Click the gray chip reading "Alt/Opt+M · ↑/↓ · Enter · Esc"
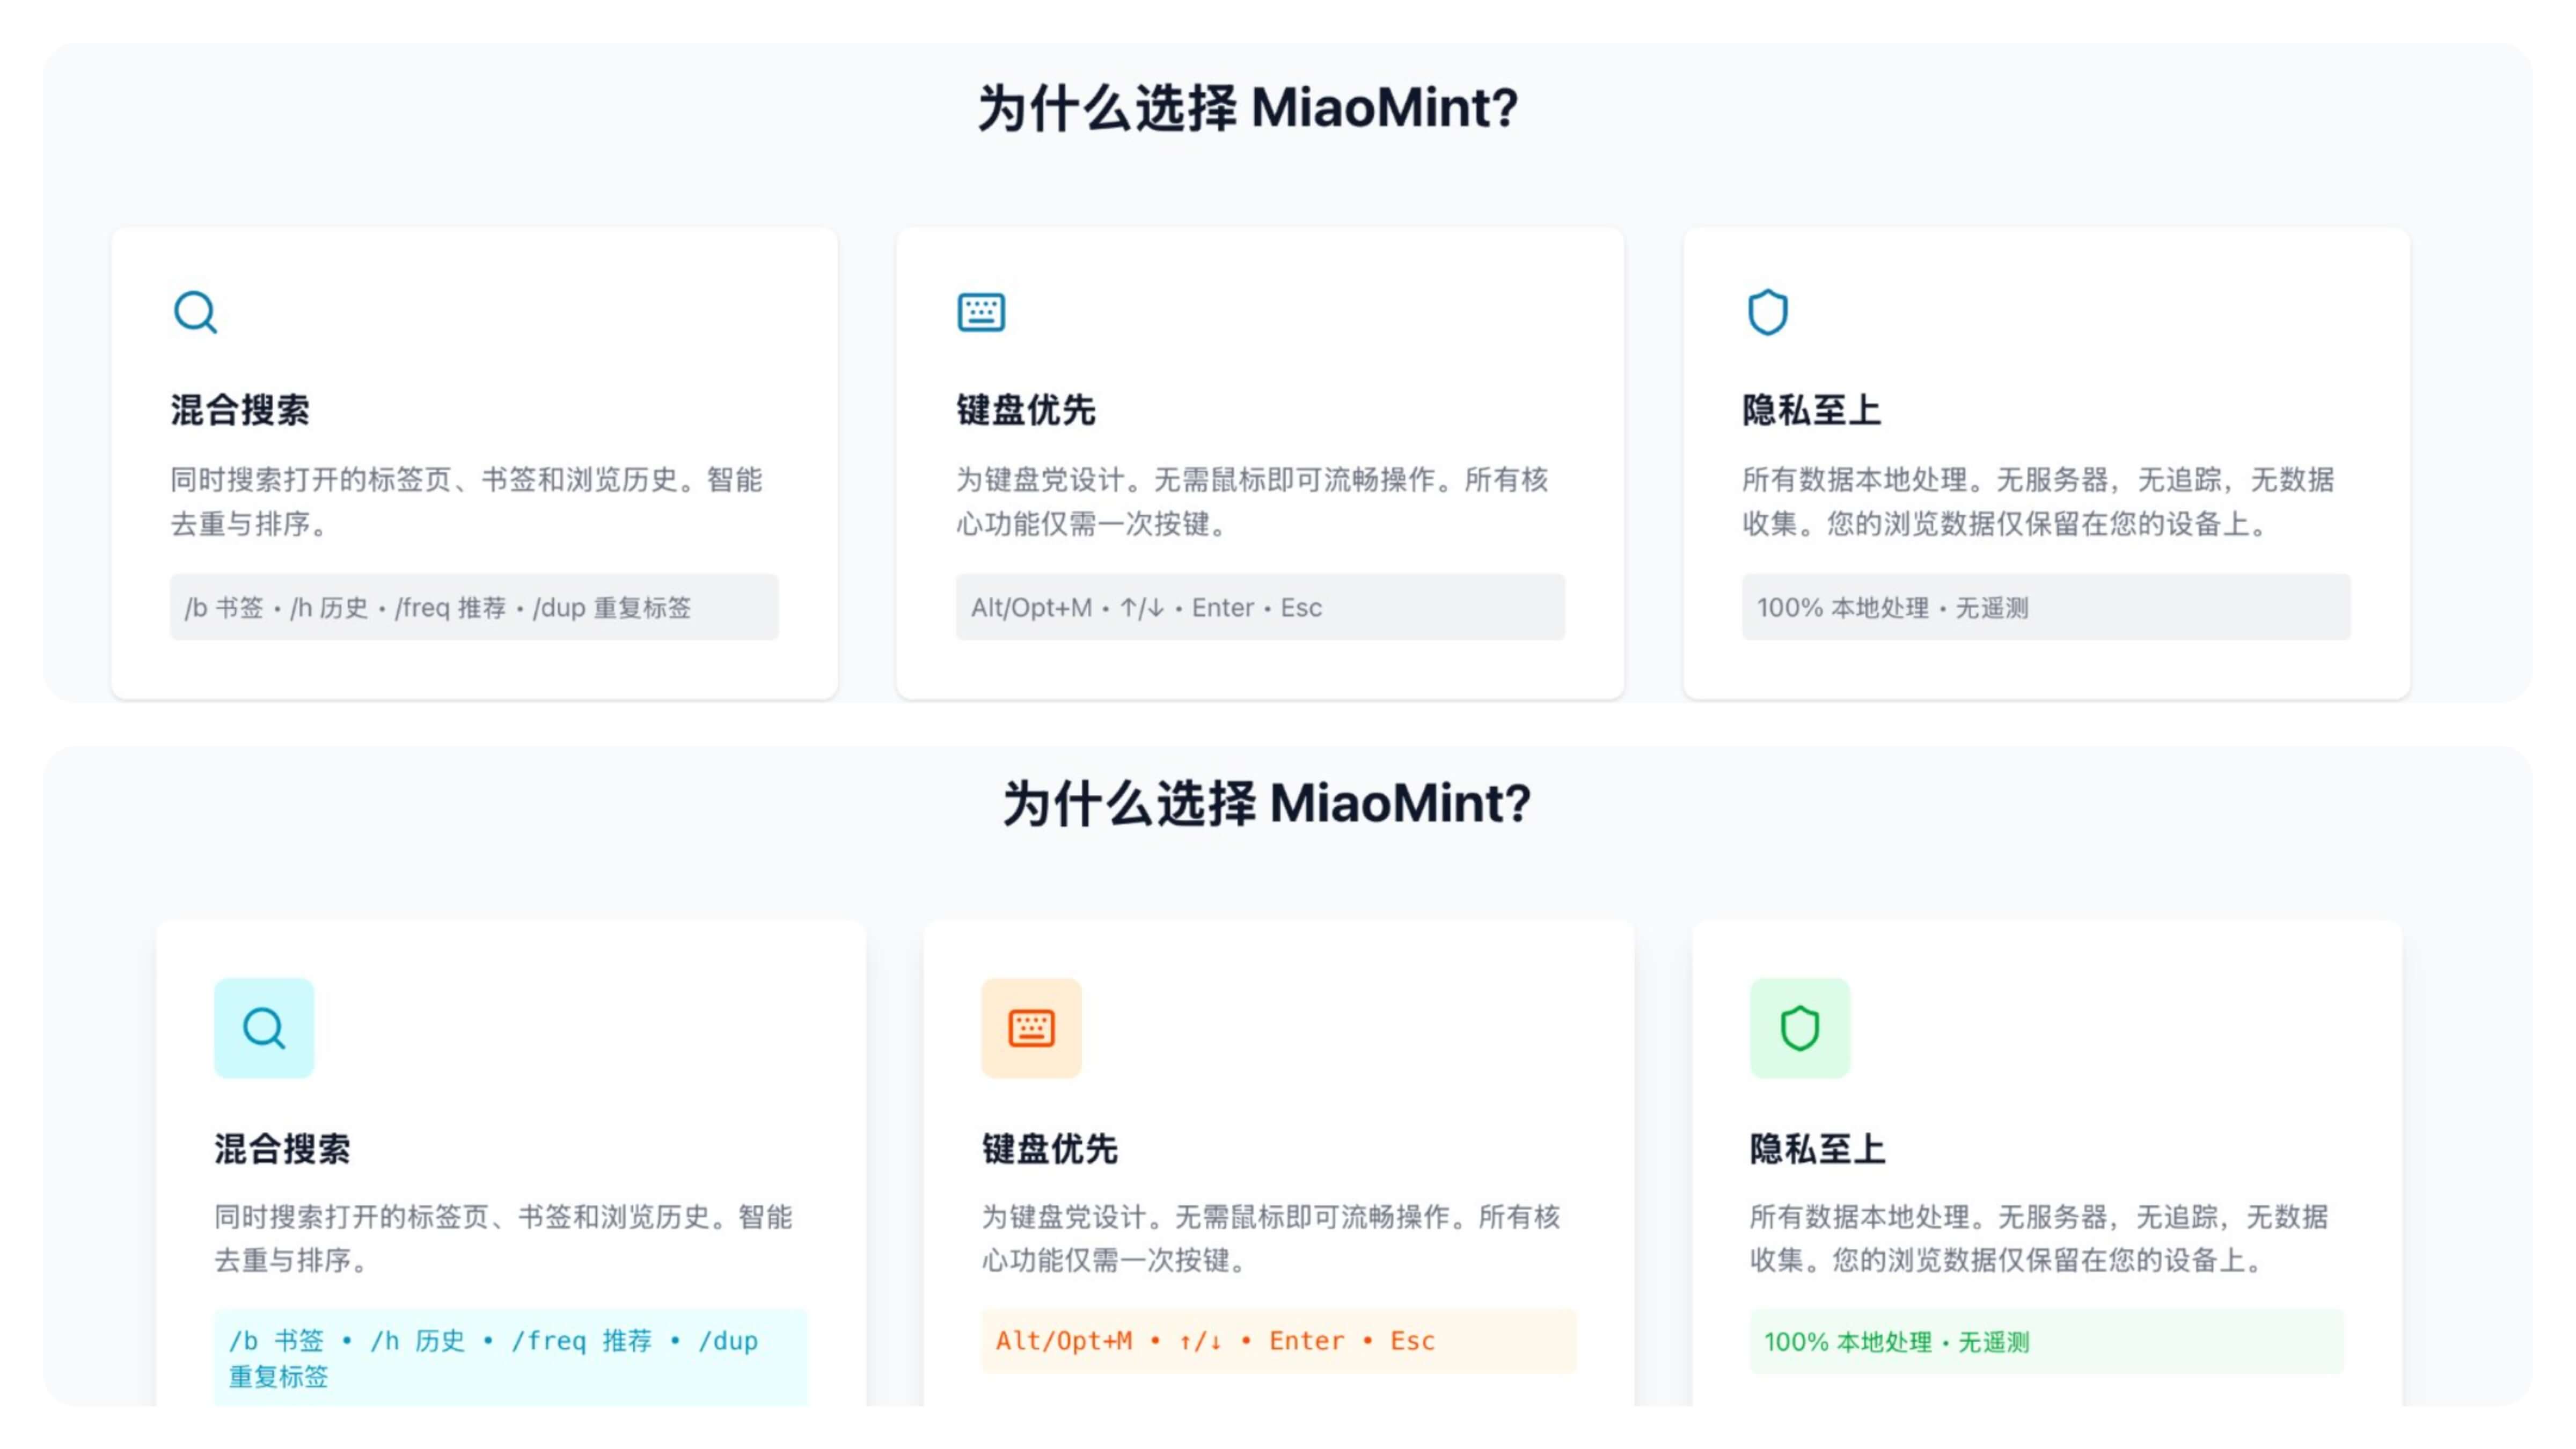This screenshot has height=1449, width=2576. (1260, 607)
